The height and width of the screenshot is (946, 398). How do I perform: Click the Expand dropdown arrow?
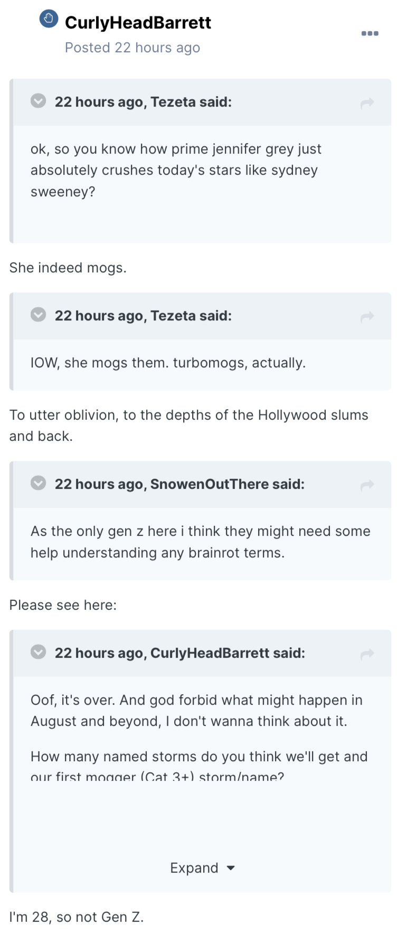coord(231,868)
